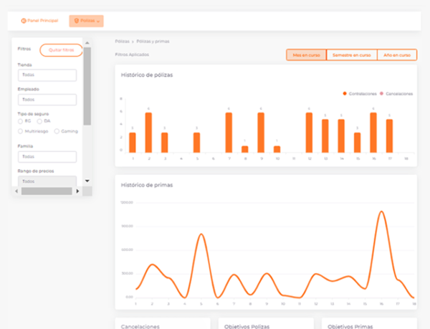The image size is (430, 329).
Task: Click the day 2 bar in pólizas chart
Action: click(x=148, y=133)
